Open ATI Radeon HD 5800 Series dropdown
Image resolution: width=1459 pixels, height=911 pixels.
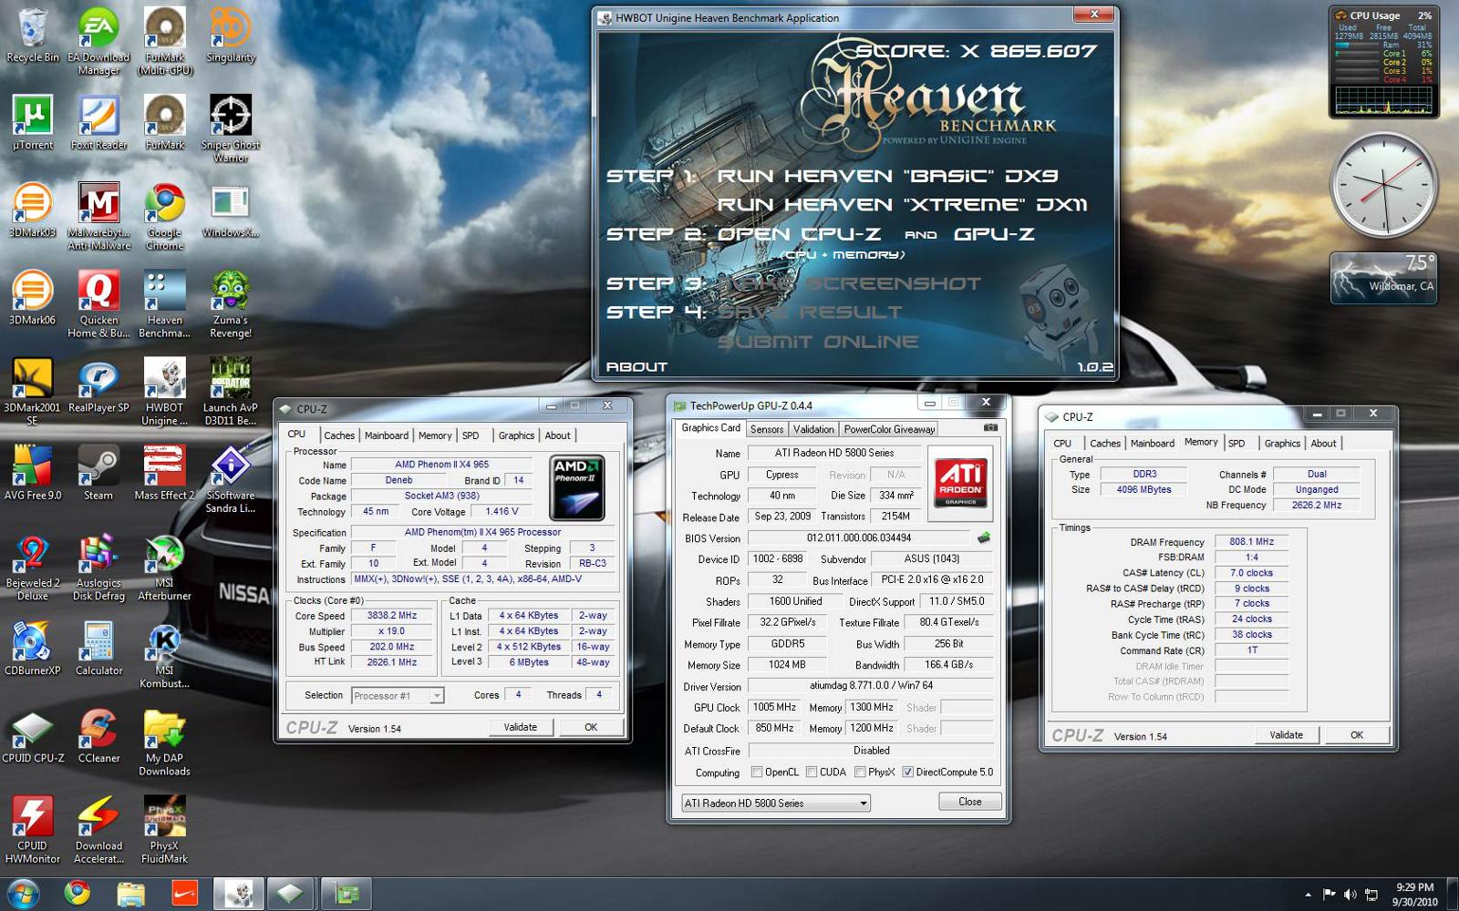click(776, 803)
